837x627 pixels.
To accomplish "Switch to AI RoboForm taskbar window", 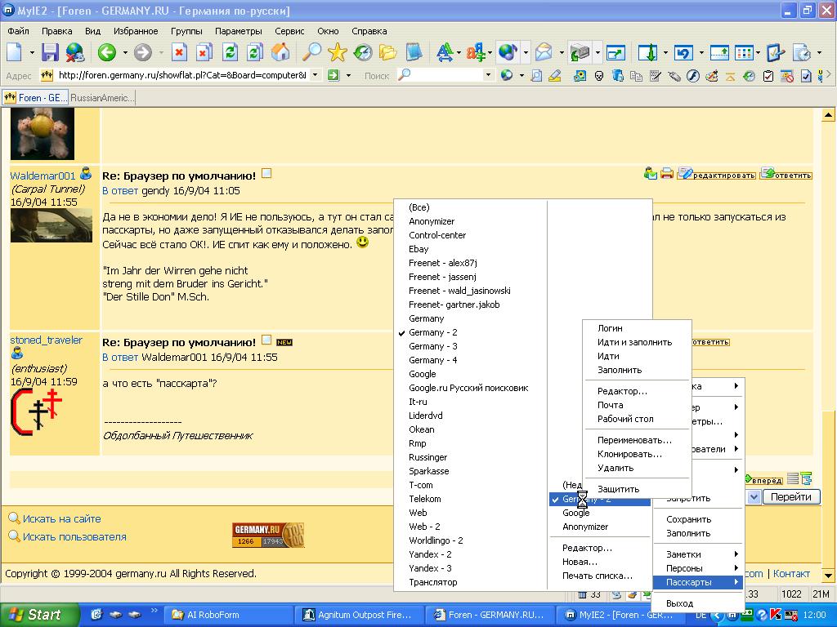I will coord(228,615).
